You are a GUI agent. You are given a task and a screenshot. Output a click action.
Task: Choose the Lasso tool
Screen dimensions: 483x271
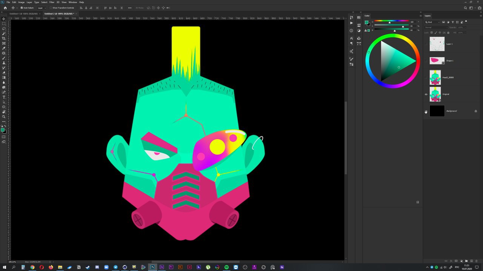(4, 29)
